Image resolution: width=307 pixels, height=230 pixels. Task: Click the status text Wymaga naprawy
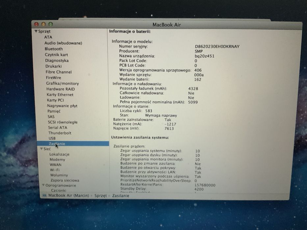click(161, 115)
